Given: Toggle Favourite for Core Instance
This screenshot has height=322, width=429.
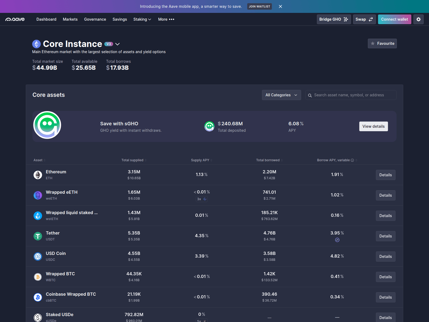Looking at the screenshot, I should (x=382, y=43).
